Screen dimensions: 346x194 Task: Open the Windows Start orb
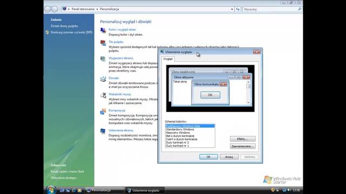51,190
